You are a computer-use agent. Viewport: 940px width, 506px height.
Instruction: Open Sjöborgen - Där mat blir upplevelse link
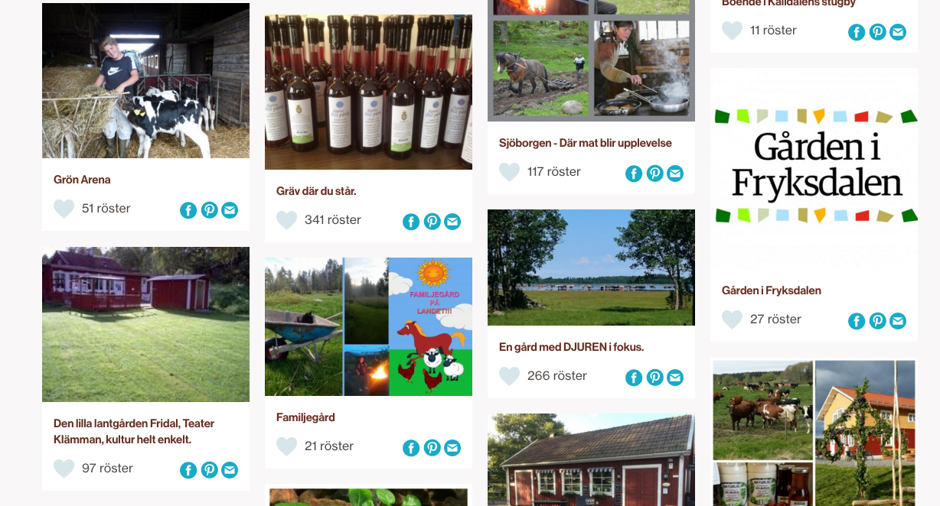coord(586,143)
